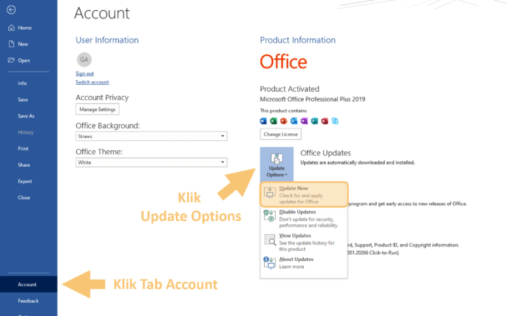Click the Word app icon

[x=263, y=121]
